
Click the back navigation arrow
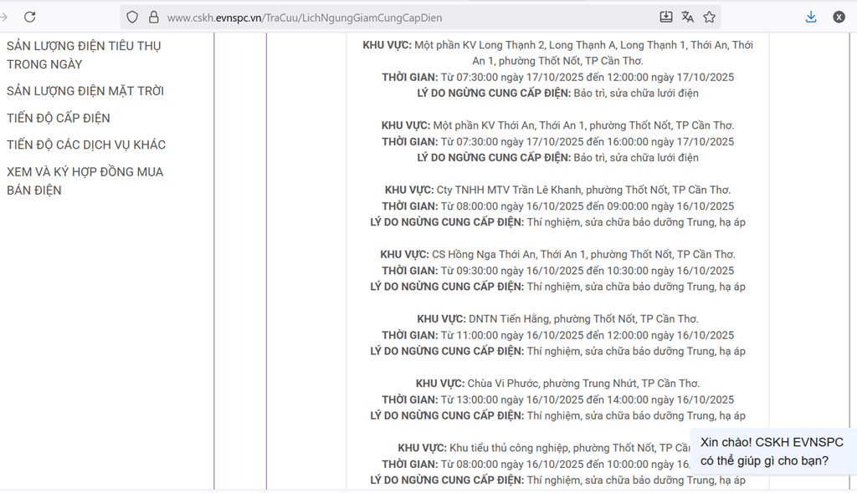pyautogui.click(x=4, y=17)
